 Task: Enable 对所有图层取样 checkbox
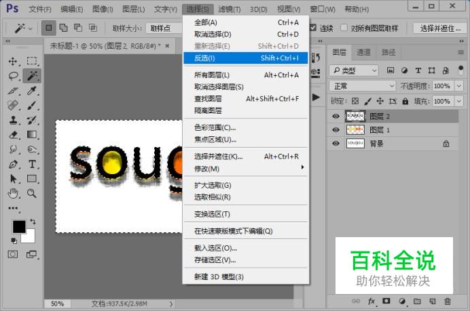point(344,28)
